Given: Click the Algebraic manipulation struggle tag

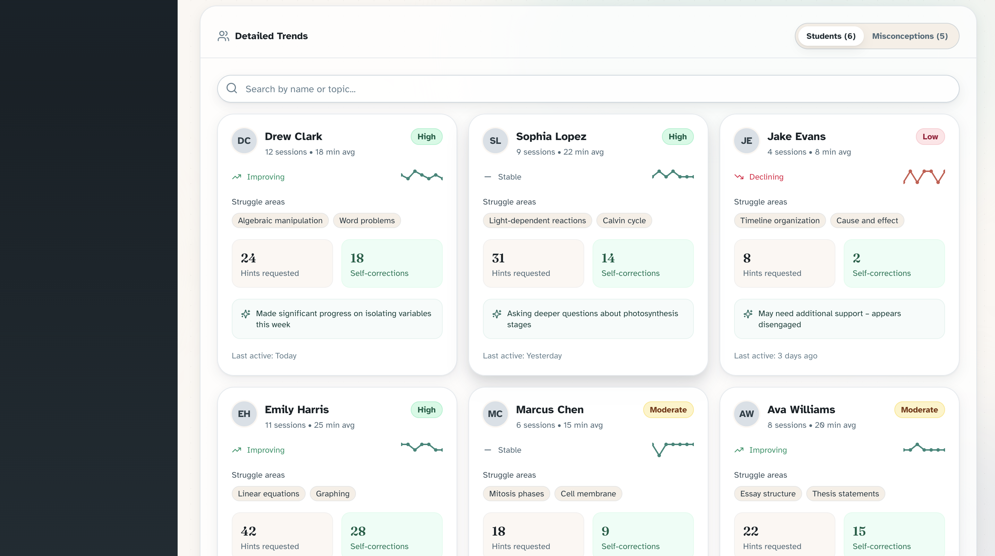Looking at the screenshot, I should click(x=280, y=221).
